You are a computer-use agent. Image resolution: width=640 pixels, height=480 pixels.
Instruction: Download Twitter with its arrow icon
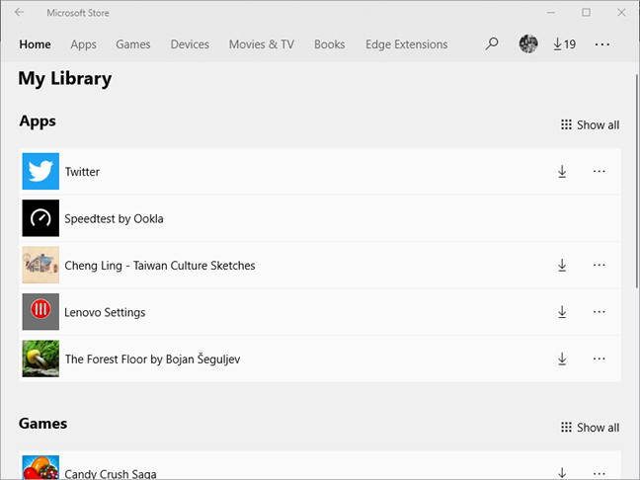coord(562,172)
